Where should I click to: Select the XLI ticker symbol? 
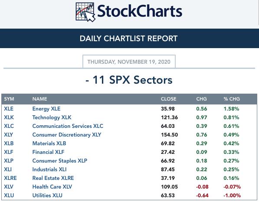(8, 169)
